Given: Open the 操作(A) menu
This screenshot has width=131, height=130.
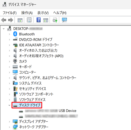Looking at the screenshot, I should coord(27,13).
